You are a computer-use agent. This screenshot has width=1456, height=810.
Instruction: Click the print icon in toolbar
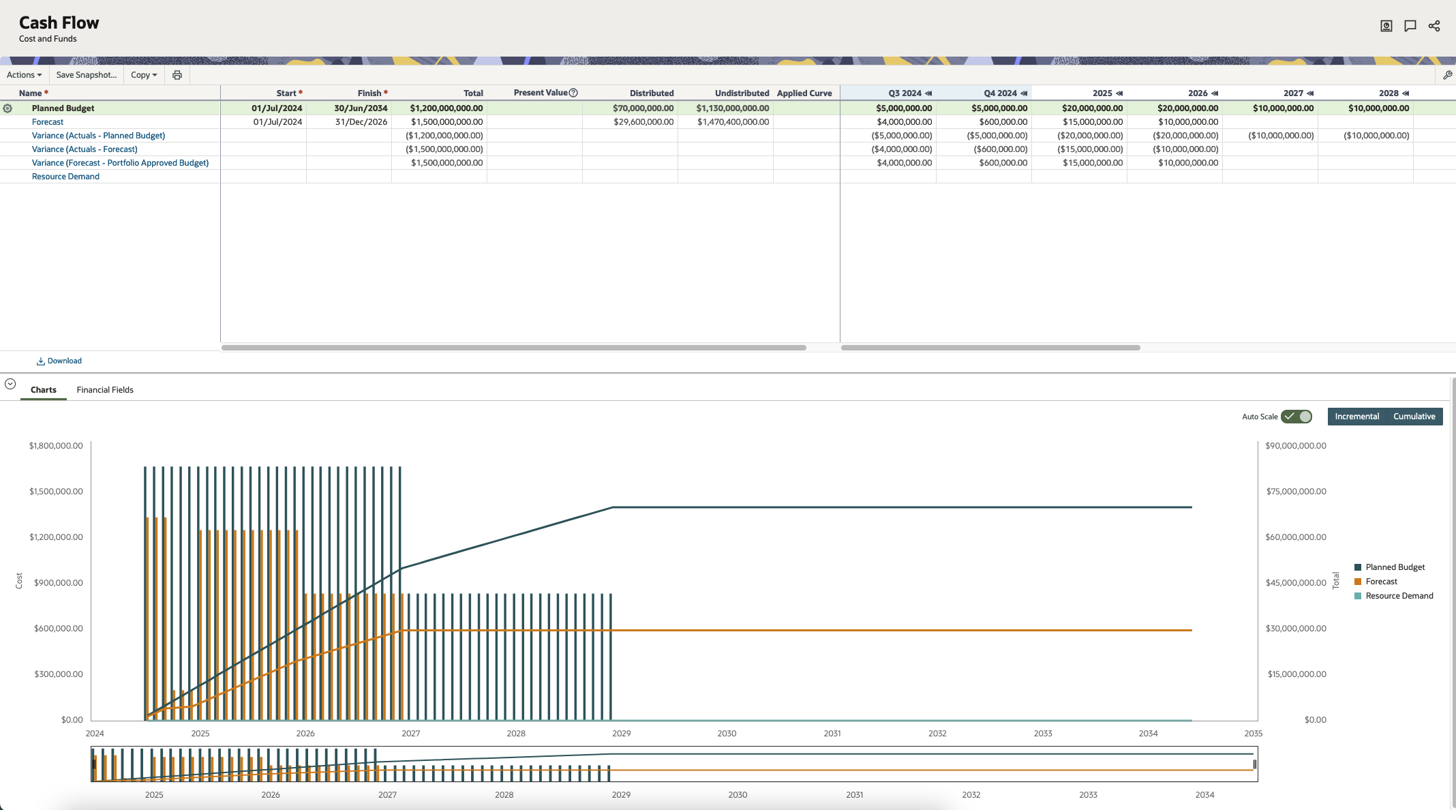click(x=177, y=75)
